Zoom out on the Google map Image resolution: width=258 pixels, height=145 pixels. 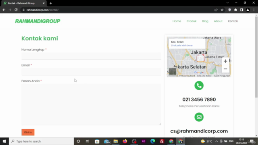pos(225,69)
